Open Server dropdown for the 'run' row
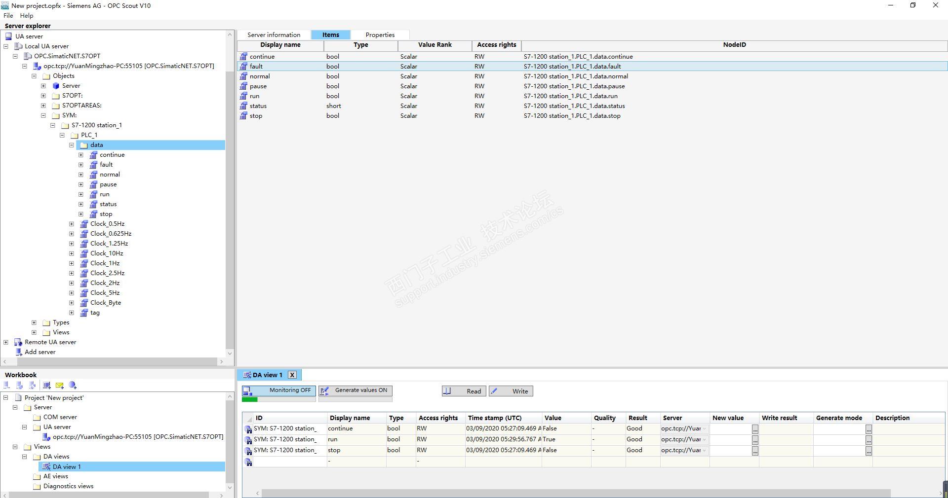The width and height of the screenshot is (948, 498). coord(704,439)
